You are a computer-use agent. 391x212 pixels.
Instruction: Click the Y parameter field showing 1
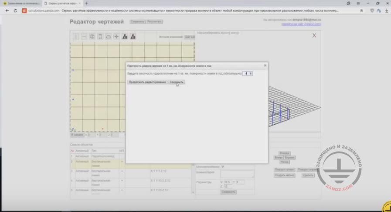tap(240, 182)
